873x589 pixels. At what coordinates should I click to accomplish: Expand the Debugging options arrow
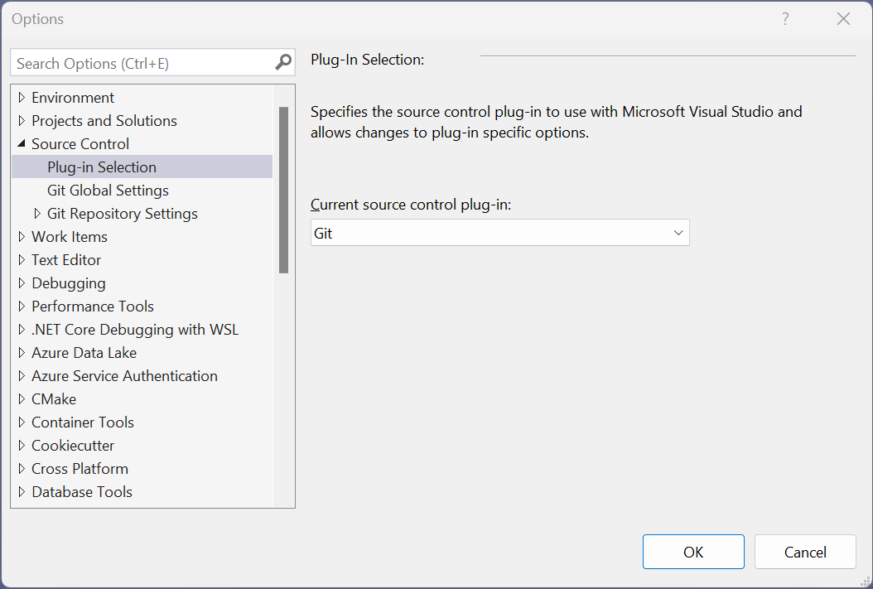point(22,283)
